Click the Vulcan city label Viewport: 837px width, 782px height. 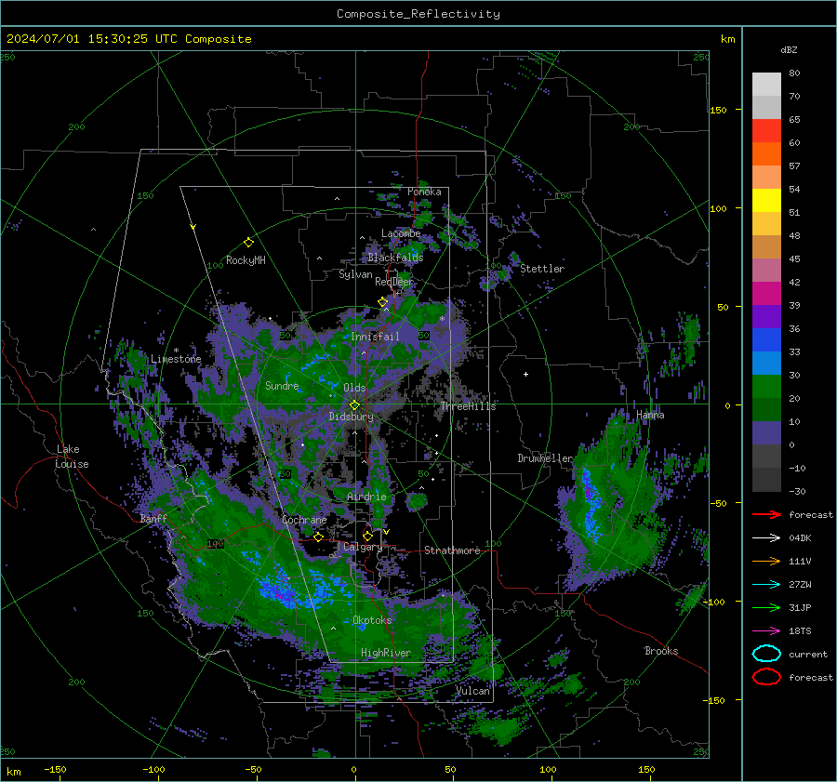pyautogui.click(x=472, y=691)
